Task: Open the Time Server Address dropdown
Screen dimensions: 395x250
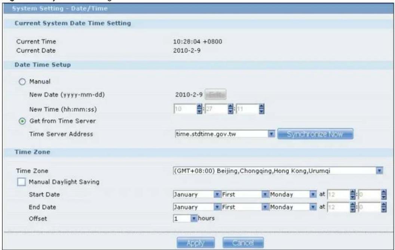Action: click(271, 134)
